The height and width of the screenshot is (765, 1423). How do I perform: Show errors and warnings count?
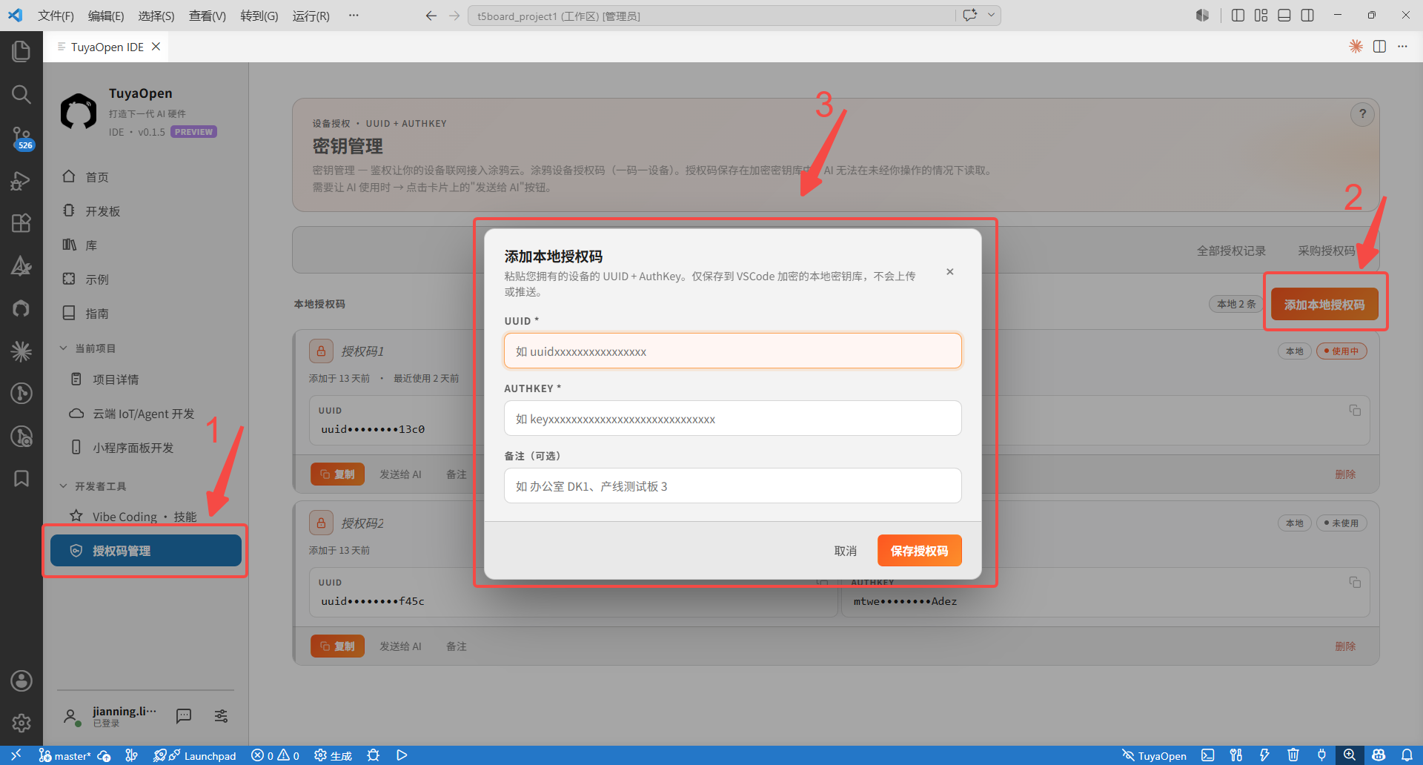pos(275,755)
